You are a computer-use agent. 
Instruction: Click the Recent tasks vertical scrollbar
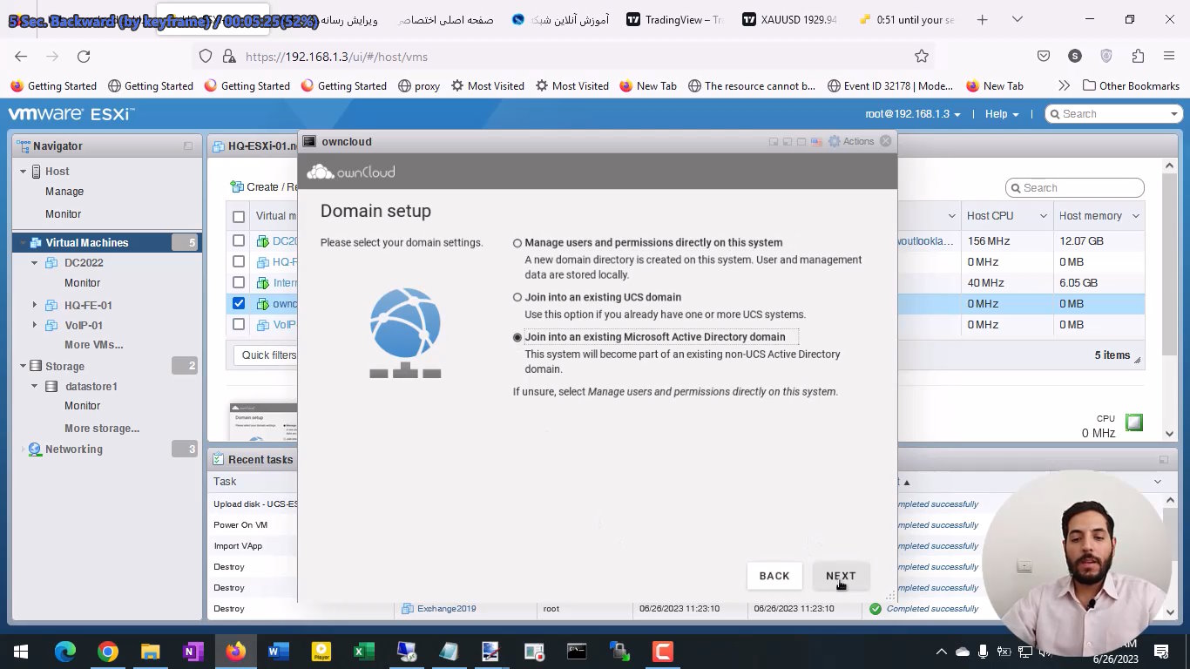pyautogui.click(x=1172, y=555)
